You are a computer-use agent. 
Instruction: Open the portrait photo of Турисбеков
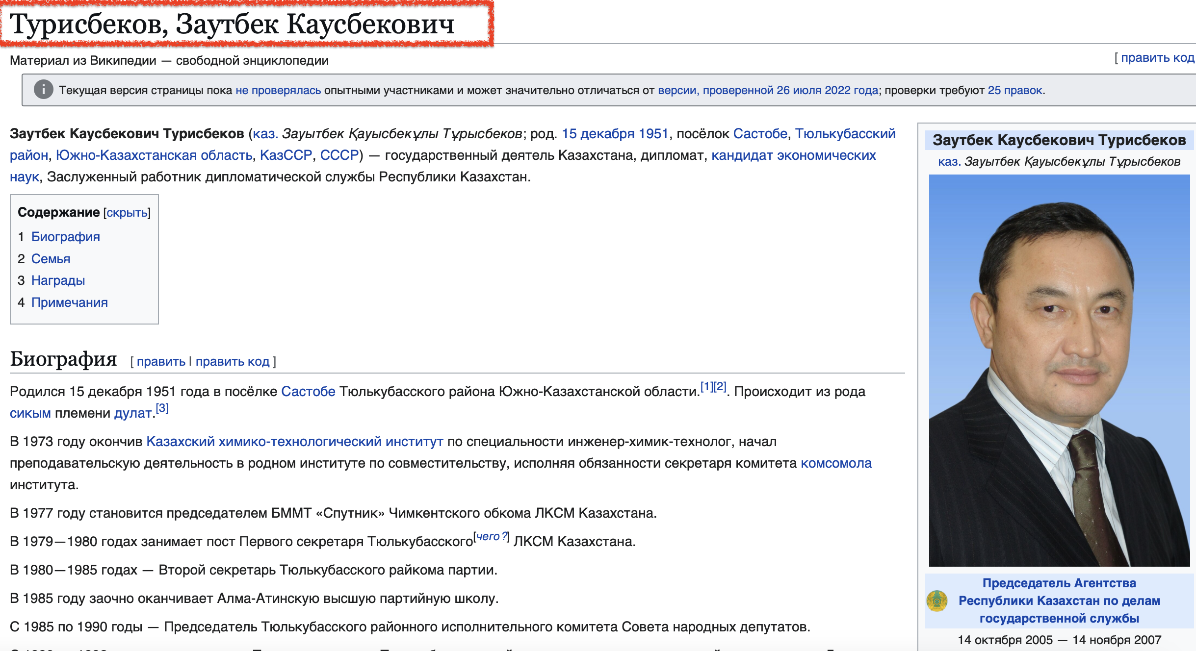point(1059,370)
